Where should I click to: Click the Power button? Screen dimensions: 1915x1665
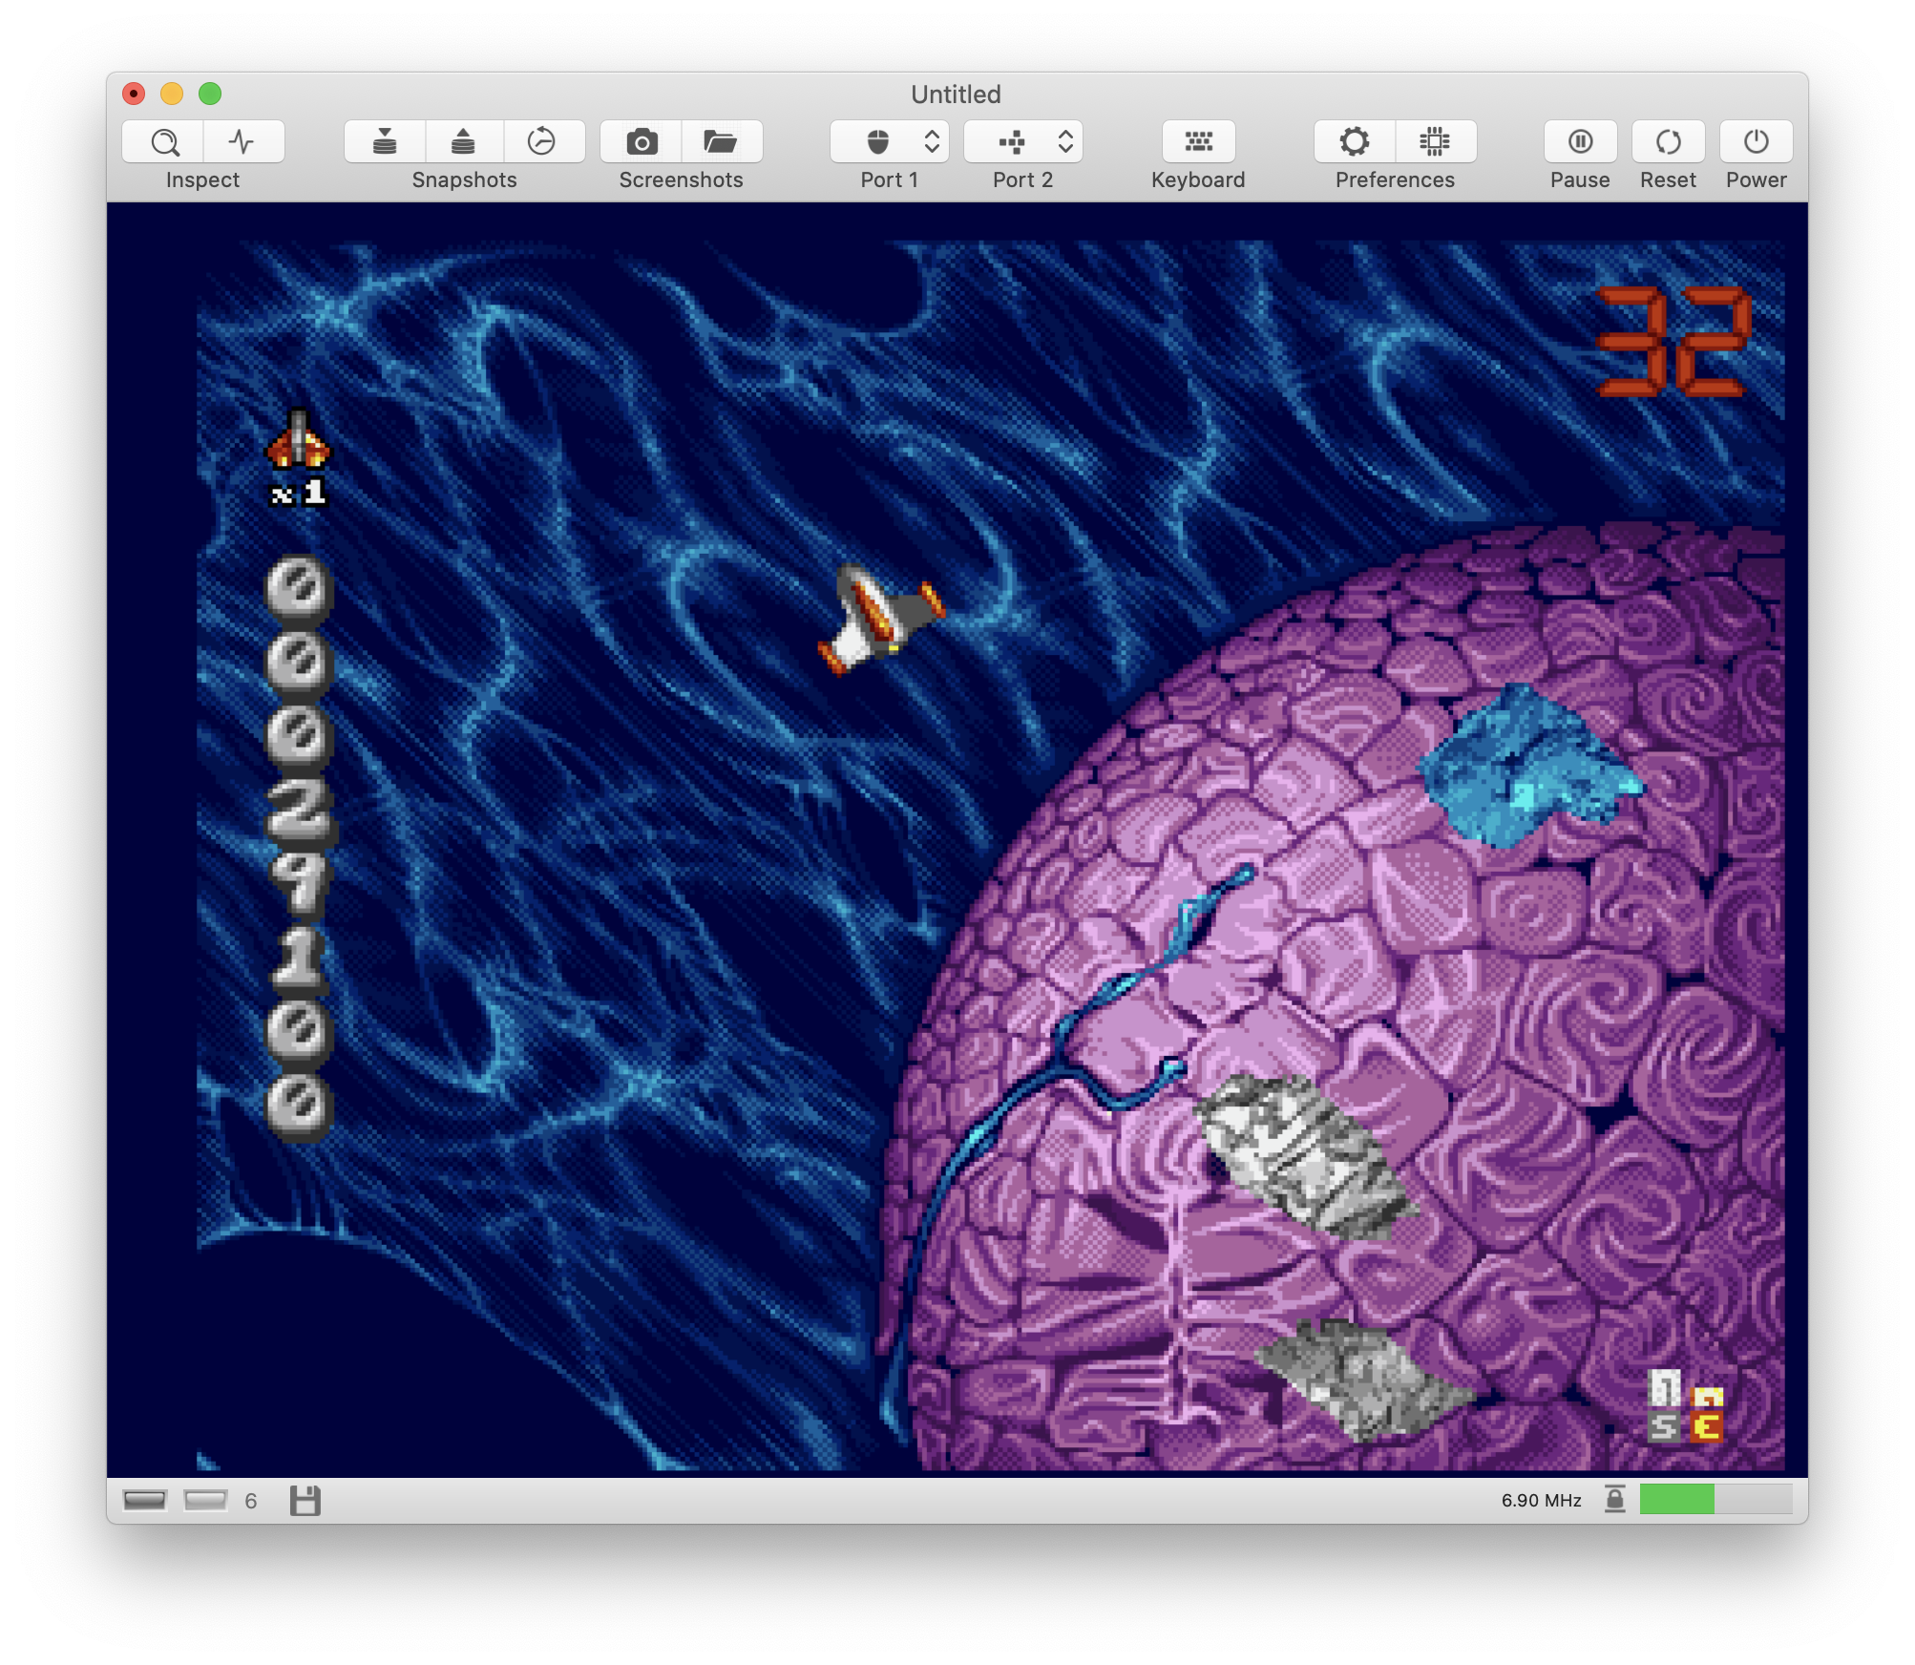[1757, 142]
